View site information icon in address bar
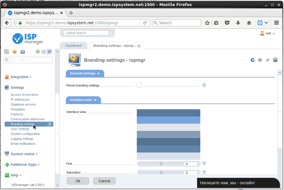284x190 pixels. 15,23
